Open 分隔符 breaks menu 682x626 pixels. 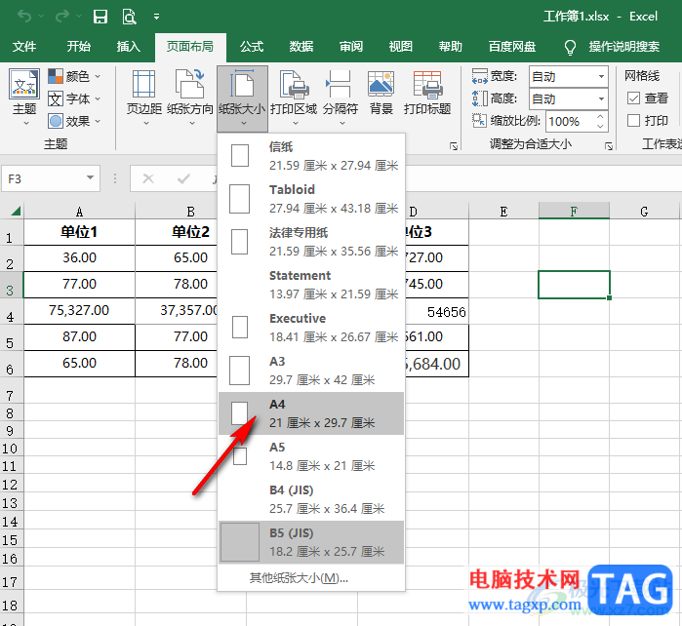point(341,98)
